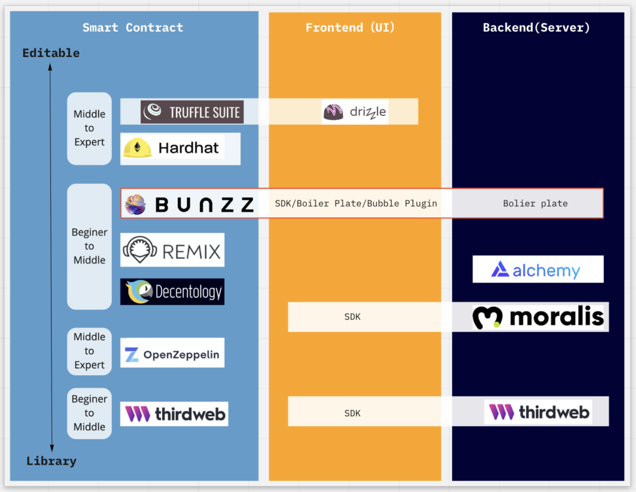Click the Hardhat yellow helmet icon
This screenshot has width=636, height=492.
(137, 148)
